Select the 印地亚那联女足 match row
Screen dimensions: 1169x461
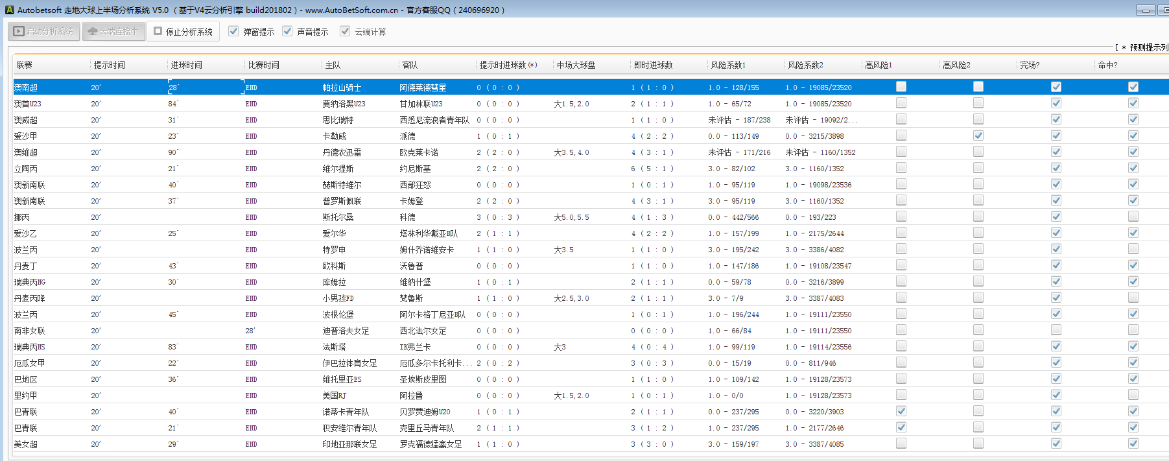[349, 444]
